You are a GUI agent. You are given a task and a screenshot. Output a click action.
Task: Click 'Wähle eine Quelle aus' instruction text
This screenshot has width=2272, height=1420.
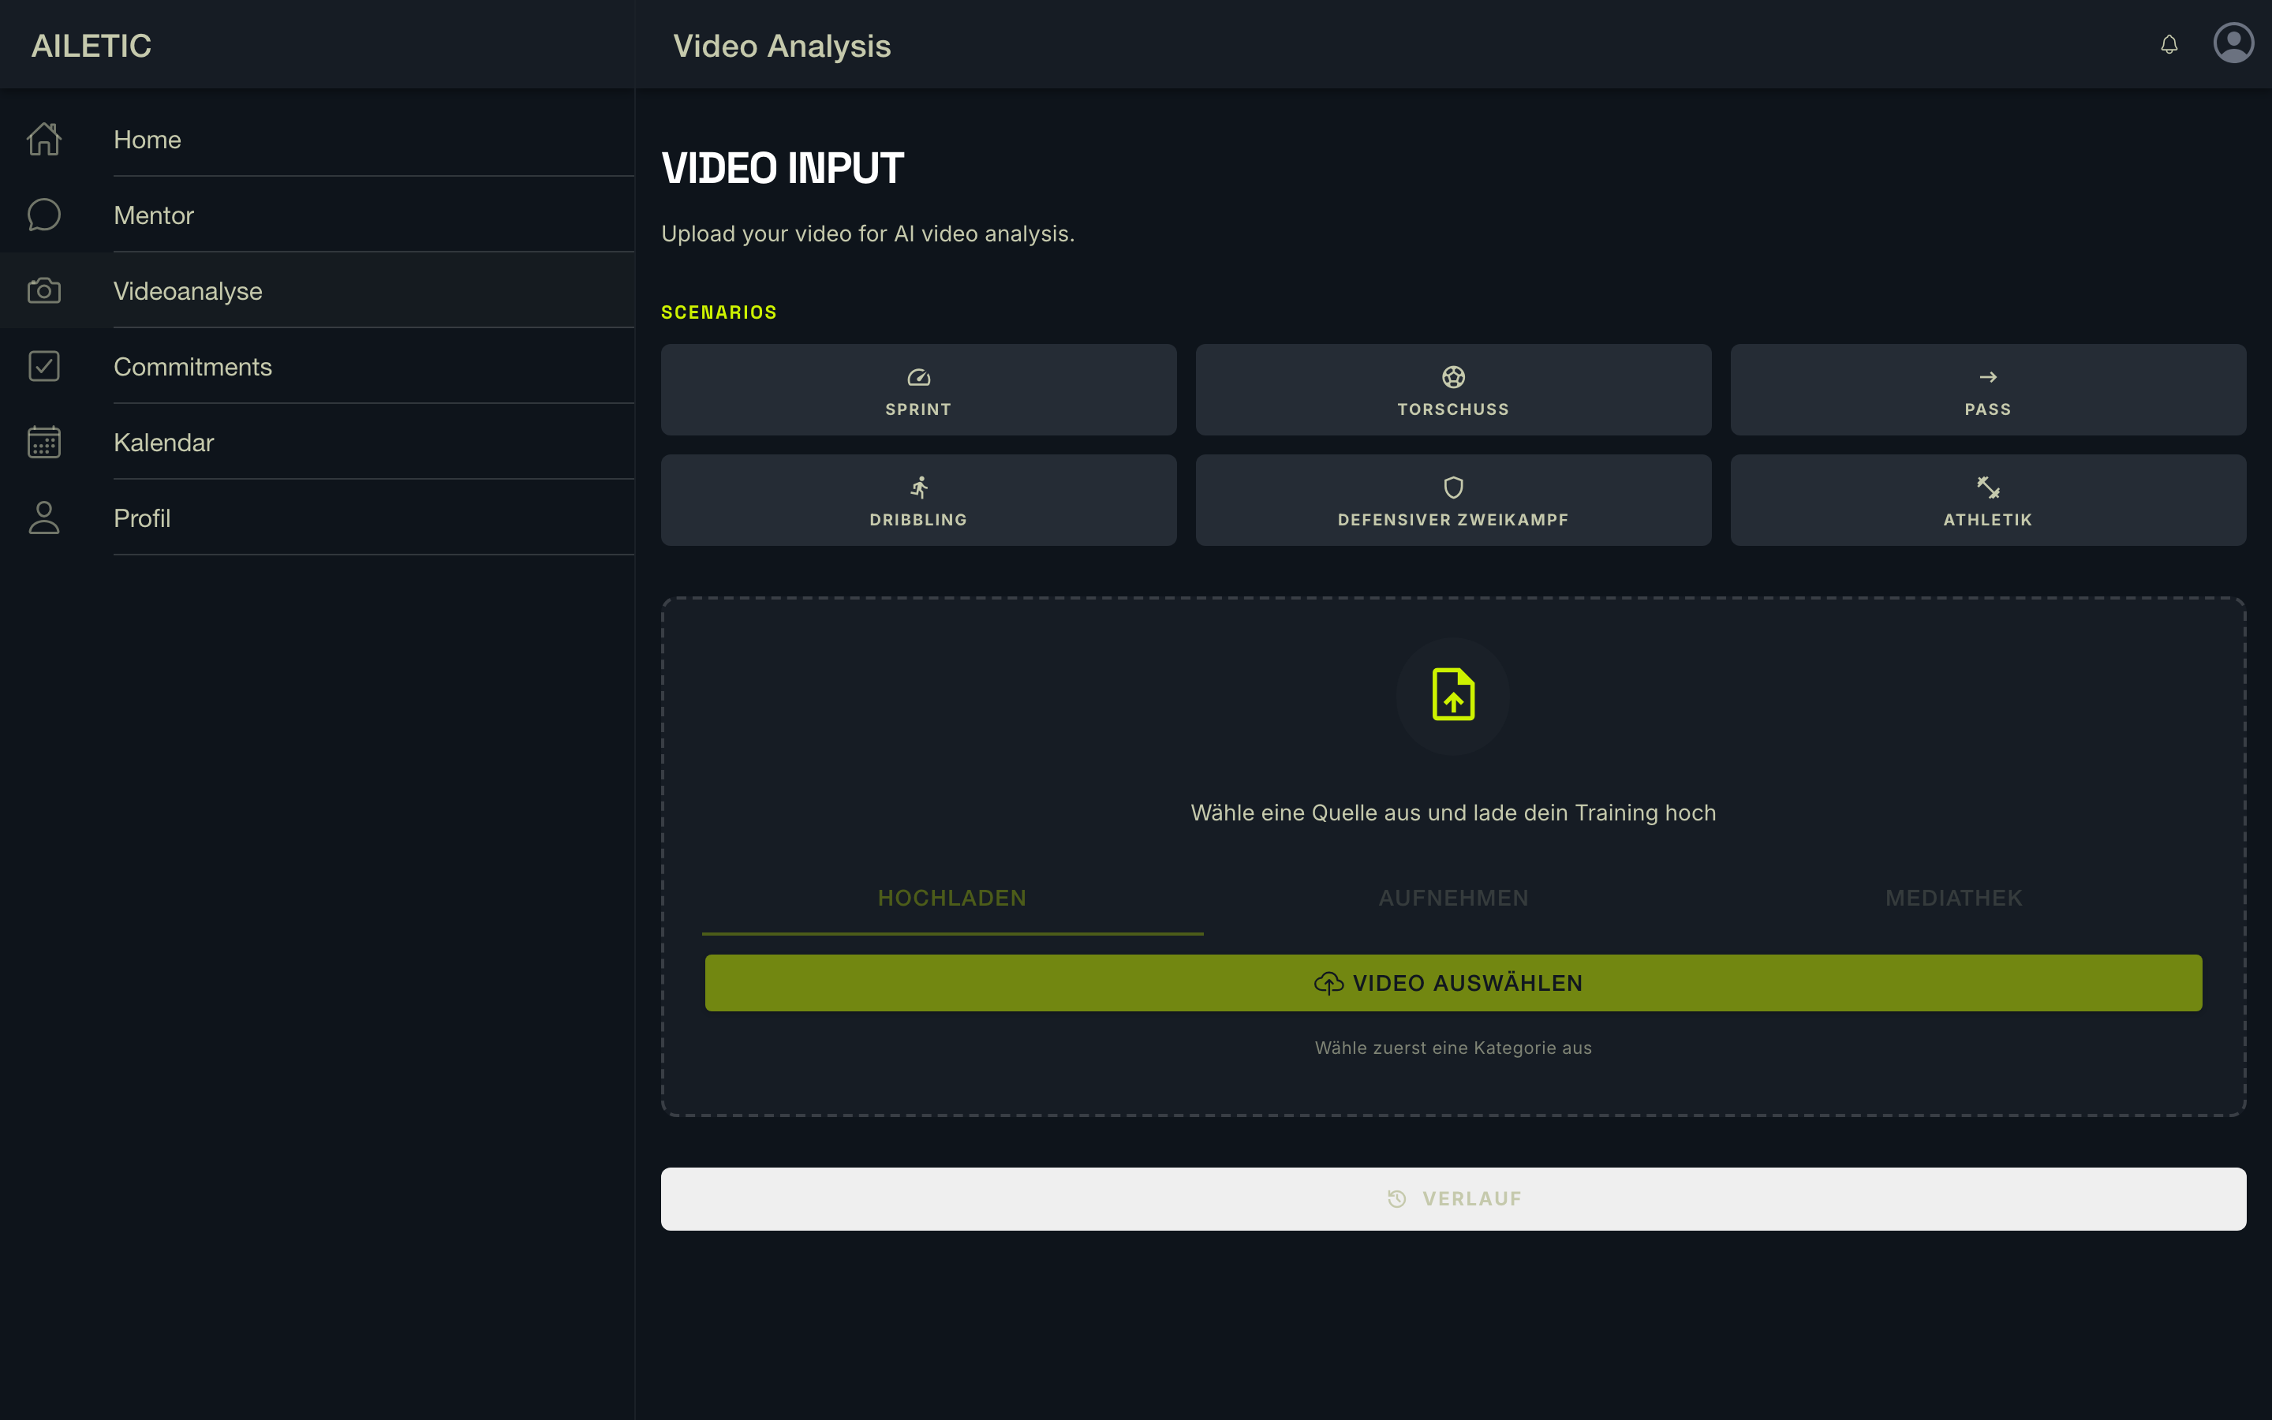1453,813
